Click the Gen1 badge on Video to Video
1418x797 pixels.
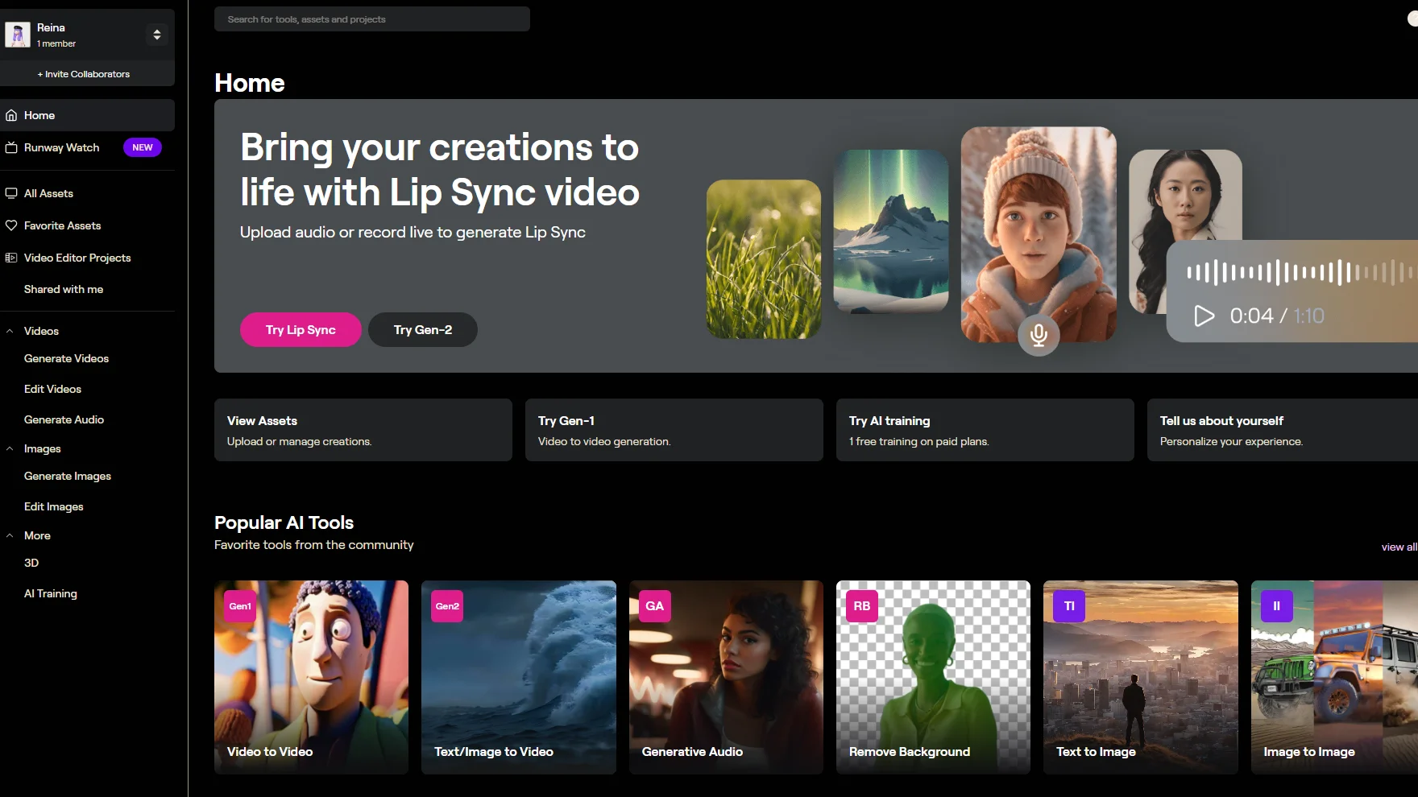click(240, 606)
